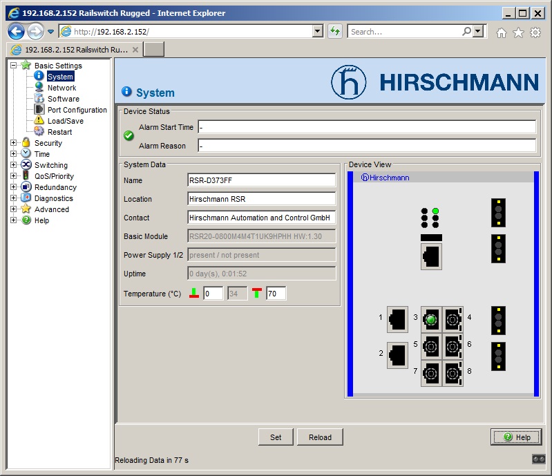Open a new browser tab

(153, 49)
